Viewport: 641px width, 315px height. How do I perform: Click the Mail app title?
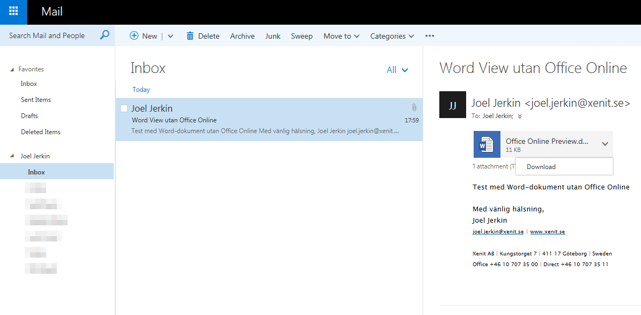coord(52,12)
